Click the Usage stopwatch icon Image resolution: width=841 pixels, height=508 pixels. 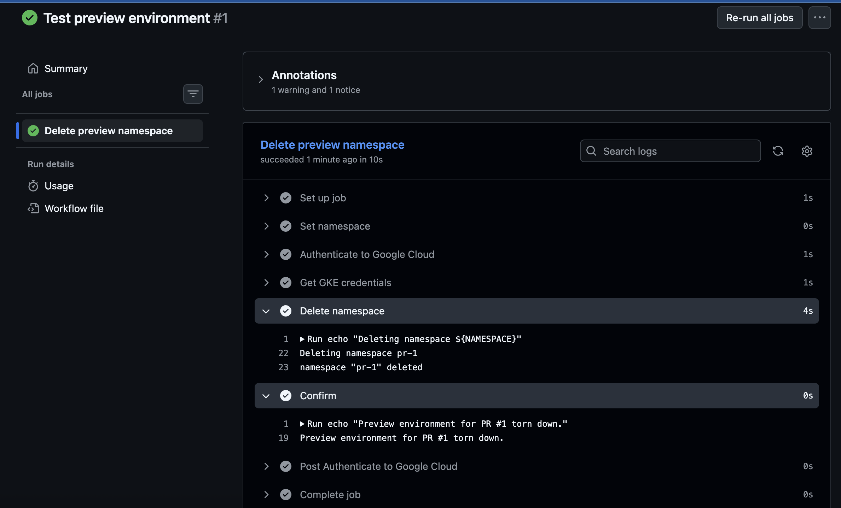click(x=33, y=186)
